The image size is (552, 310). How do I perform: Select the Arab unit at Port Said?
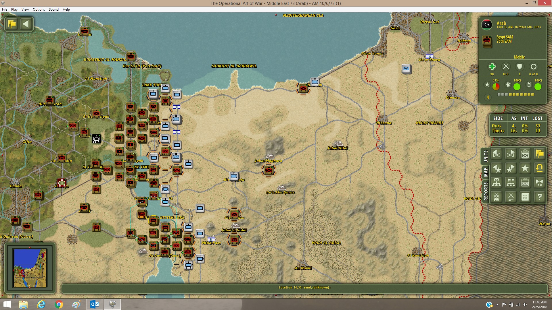pos(131,57)
